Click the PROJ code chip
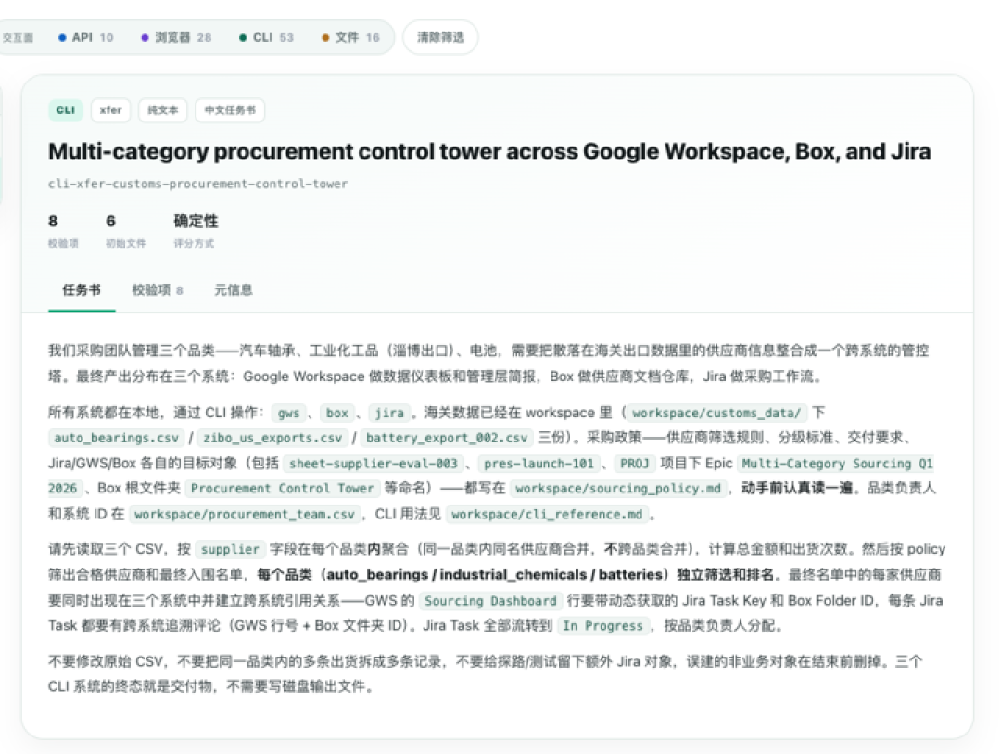 coord(635,464)
